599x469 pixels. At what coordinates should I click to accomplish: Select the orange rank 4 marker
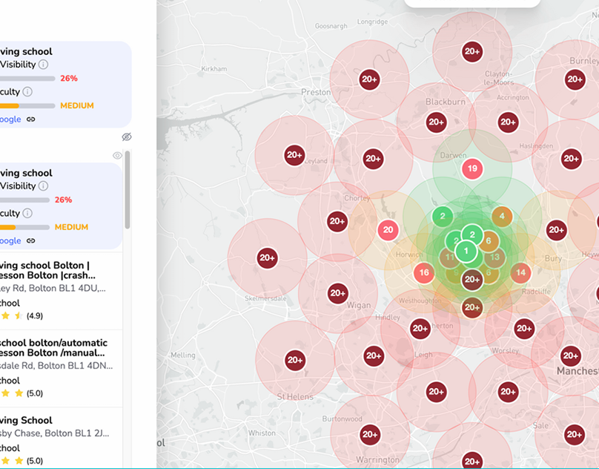tap(502, 216)
